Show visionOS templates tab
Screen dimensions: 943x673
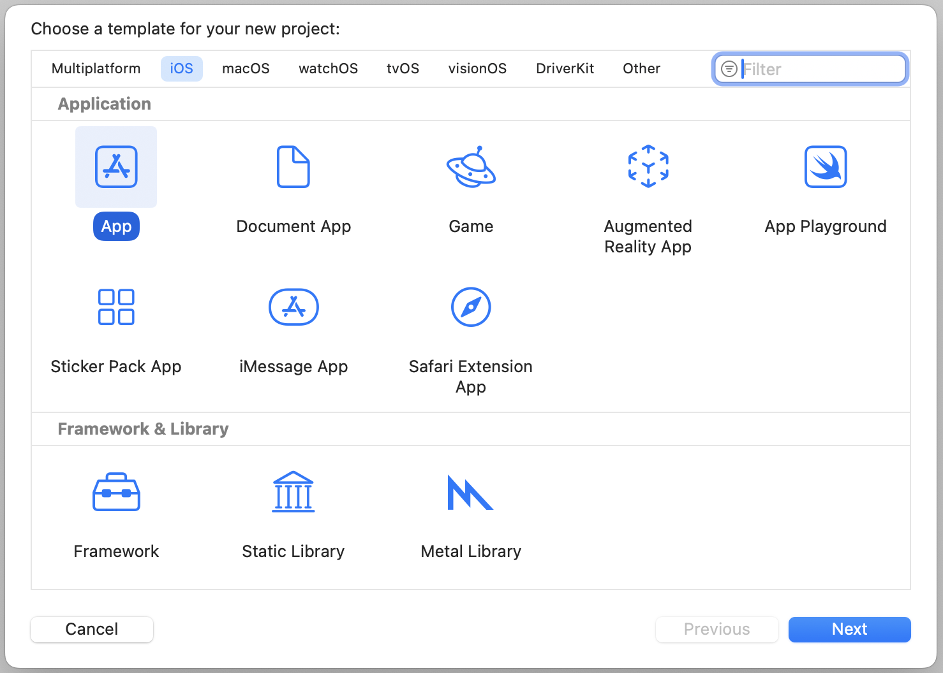click(x=477, y=69)
